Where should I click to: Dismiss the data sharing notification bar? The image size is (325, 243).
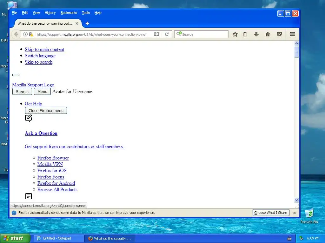[294, 213]
